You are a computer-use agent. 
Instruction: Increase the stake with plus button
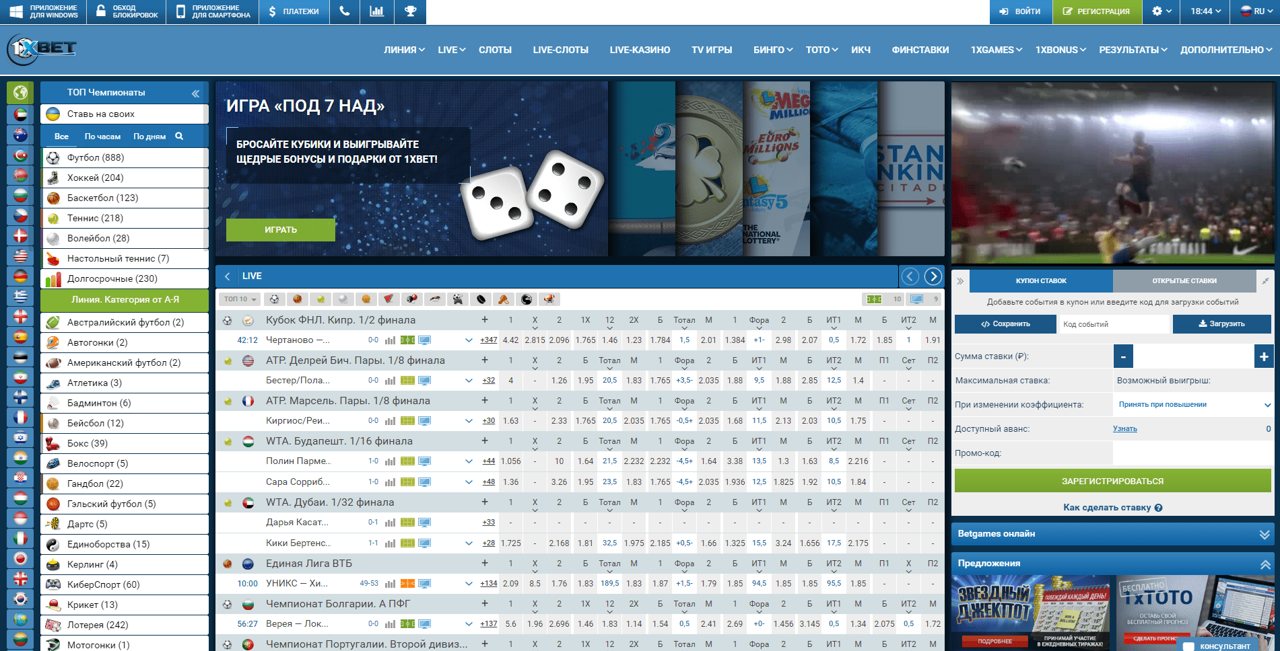1264,356
